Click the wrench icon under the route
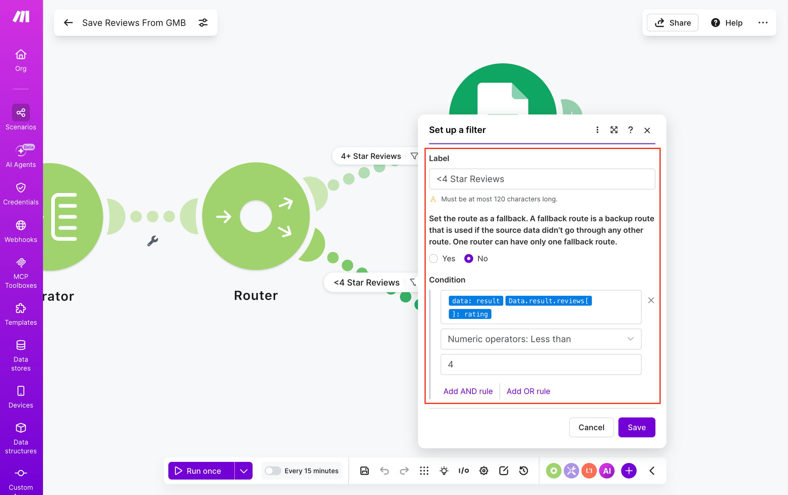Screen dimensions: 788x495 153,241
